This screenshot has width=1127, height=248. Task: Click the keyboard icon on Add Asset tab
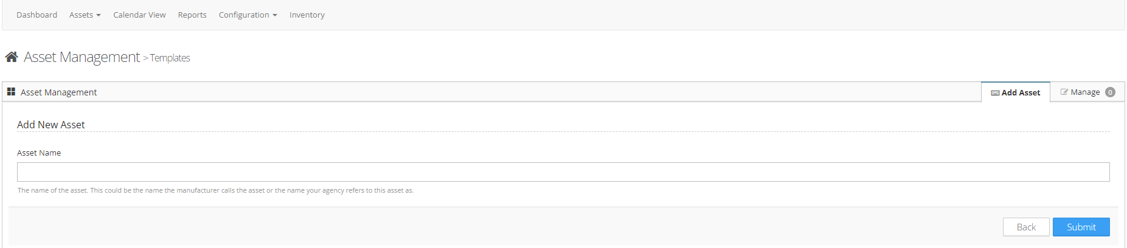(x=995, y=93)
